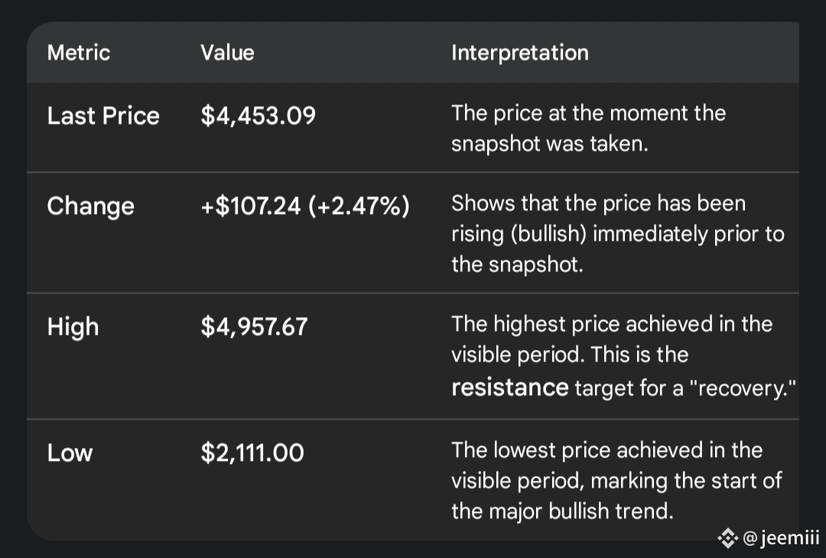Click the Value column header
This screenshot has height=558, width=826.
point(227,53)
